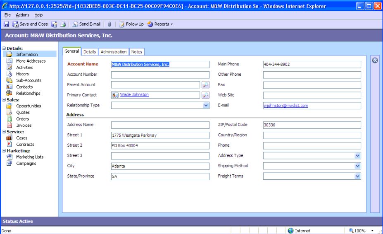Click the paperclip attach file icon
Image resolution: width=383 pixels, height=234 pixels.
point(109,24)
